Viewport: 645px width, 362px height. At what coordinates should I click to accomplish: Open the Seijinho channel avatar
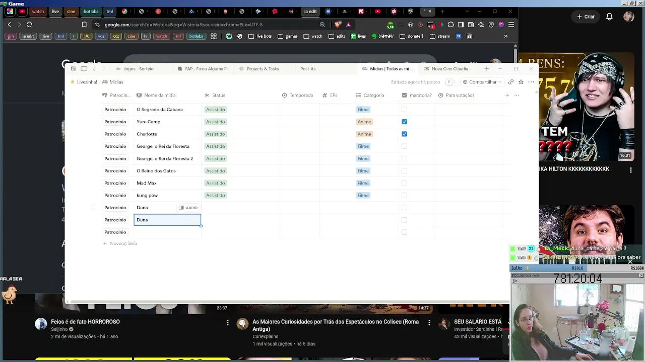(x=41, y=324)
